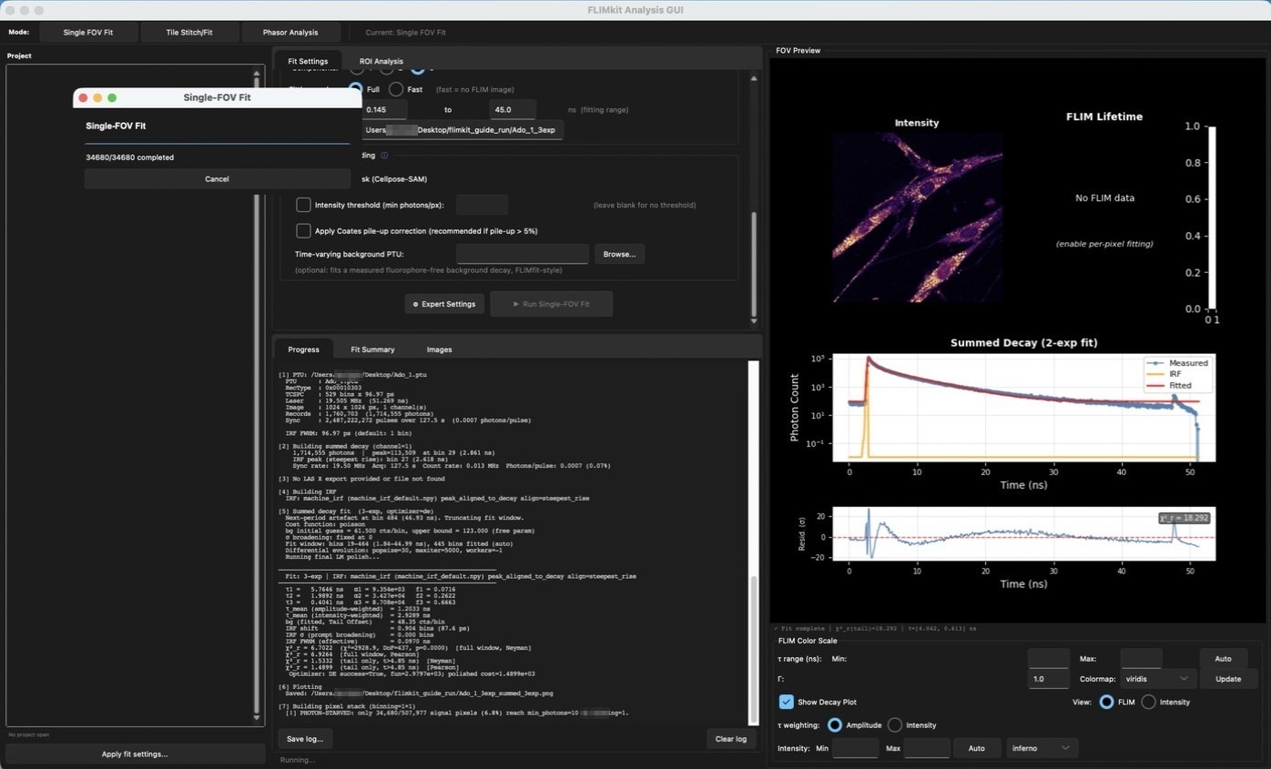
Task: Select Amplitude for τ weighting
Action: tap(834, 725)
